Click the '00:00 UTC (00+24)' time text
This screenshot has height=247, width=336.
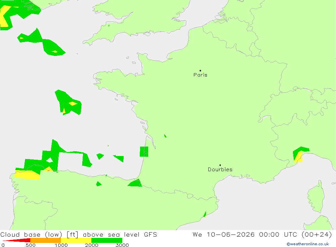(295, 234)
